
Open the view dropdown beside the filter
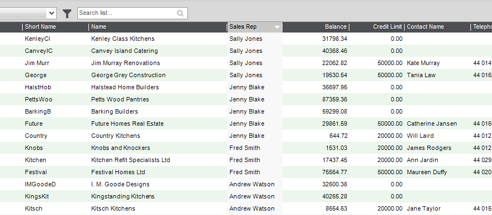click(52, 13)
